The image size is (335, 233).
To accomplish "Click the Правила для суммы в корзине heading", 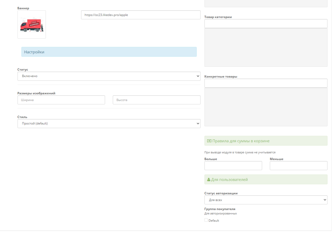I will [241, 141].
